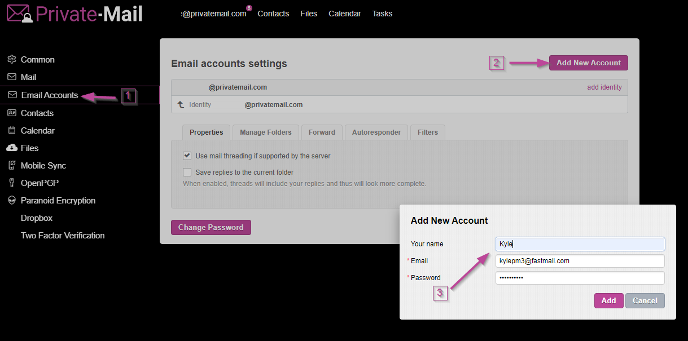This screenshot has width=688, height=341.
Task: Open Tasks in the top navigation
Action: [382, 14]
